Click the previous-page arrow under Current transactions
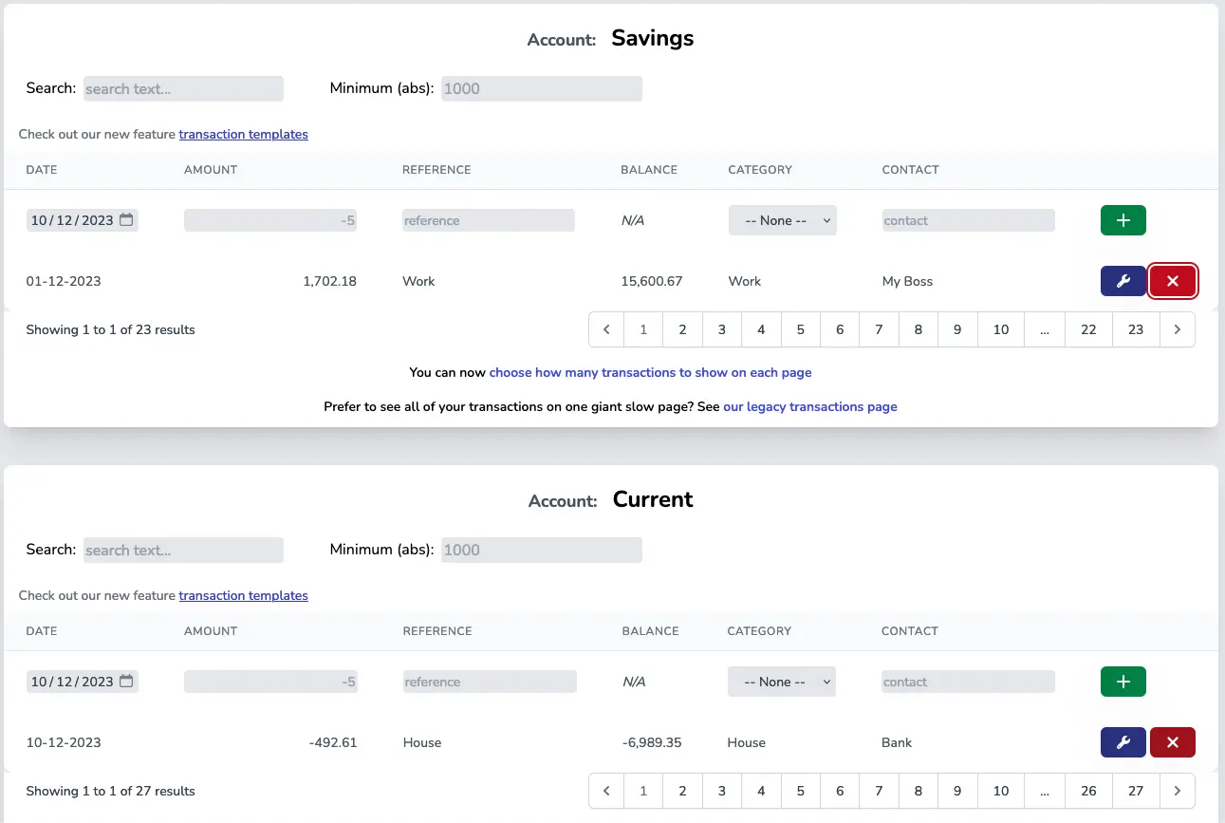 point(606,790)
